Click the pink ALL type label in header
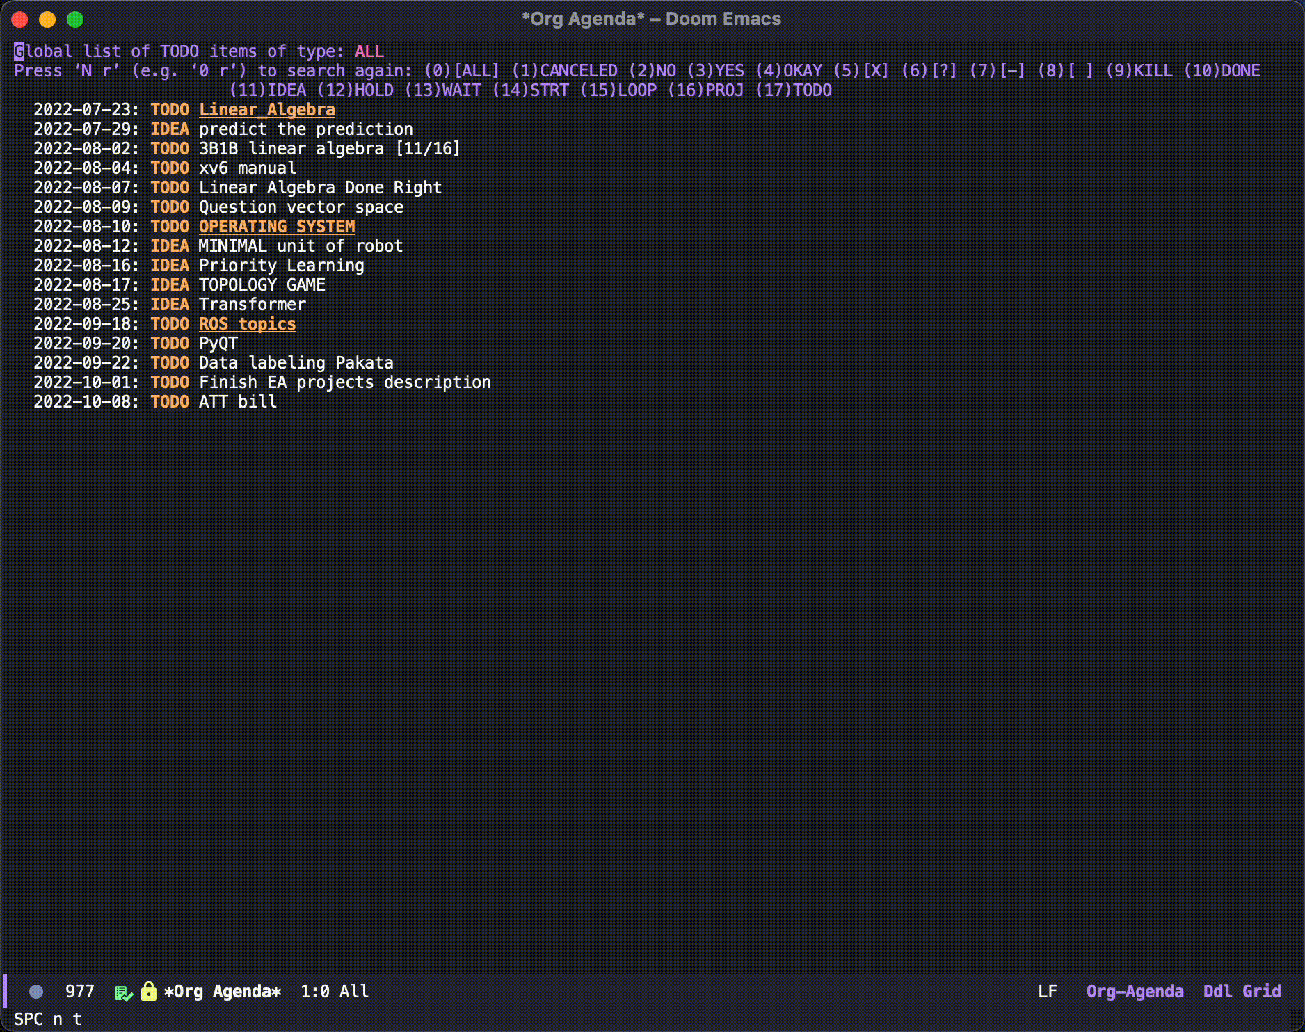This screenshot has width=1305, height=1032. 369,51
